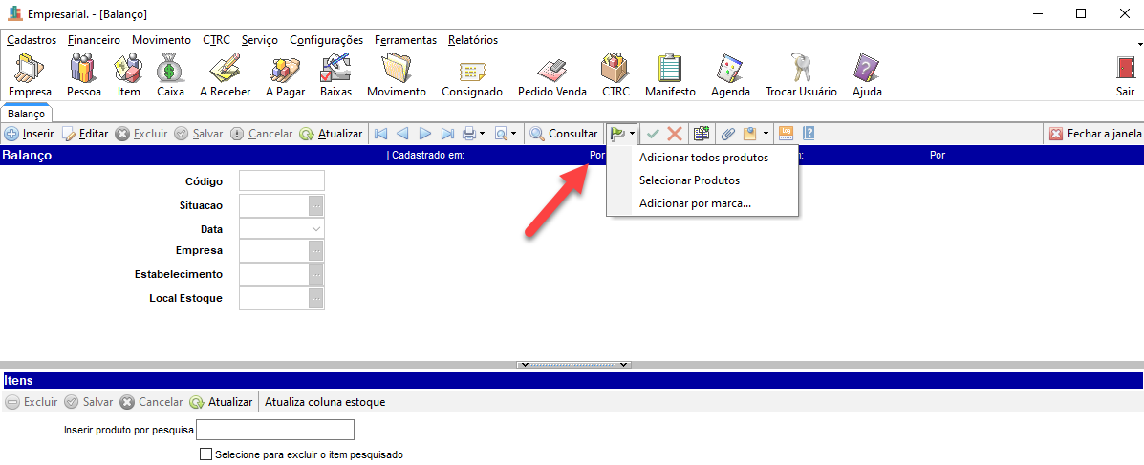1144x465 pixels.
Task: Open the Agenda calendar icon
Action: [x=730, y=74]
